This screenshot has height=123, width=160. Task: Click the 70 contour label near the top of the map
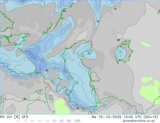click(98, 22)
